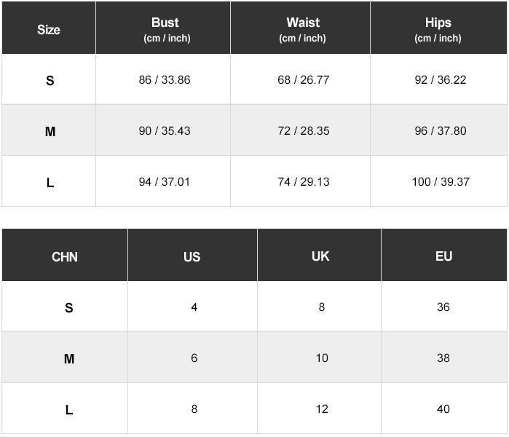509x437 pixels.
Task: Click hips value 92 / 36.22
Action: (x=441, y=80)
